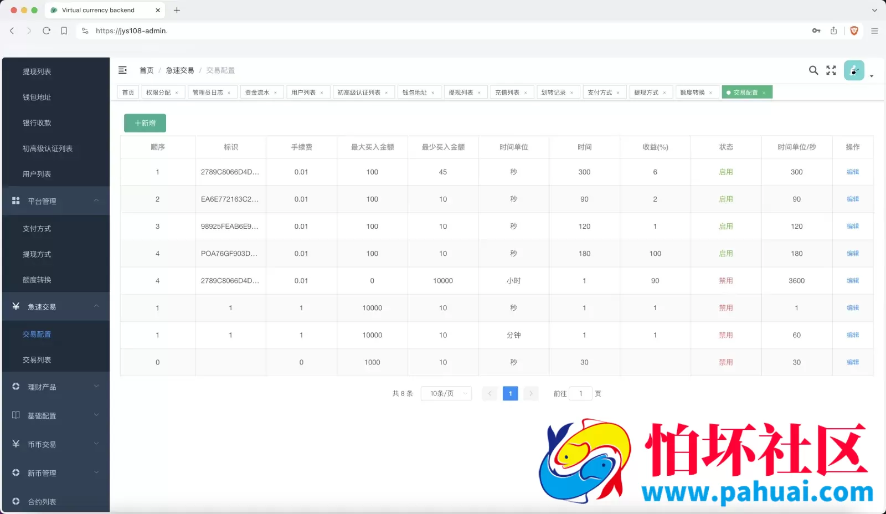Click the browser address bar URL
Screen dimensions: 886x514
coord(132,31)
